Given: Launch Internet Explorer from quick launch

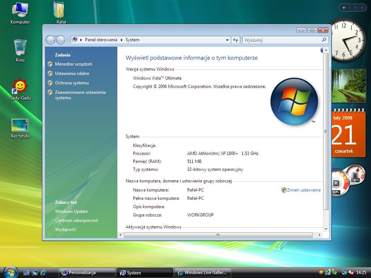Looking at the screenshot, I should click(43, 273).
